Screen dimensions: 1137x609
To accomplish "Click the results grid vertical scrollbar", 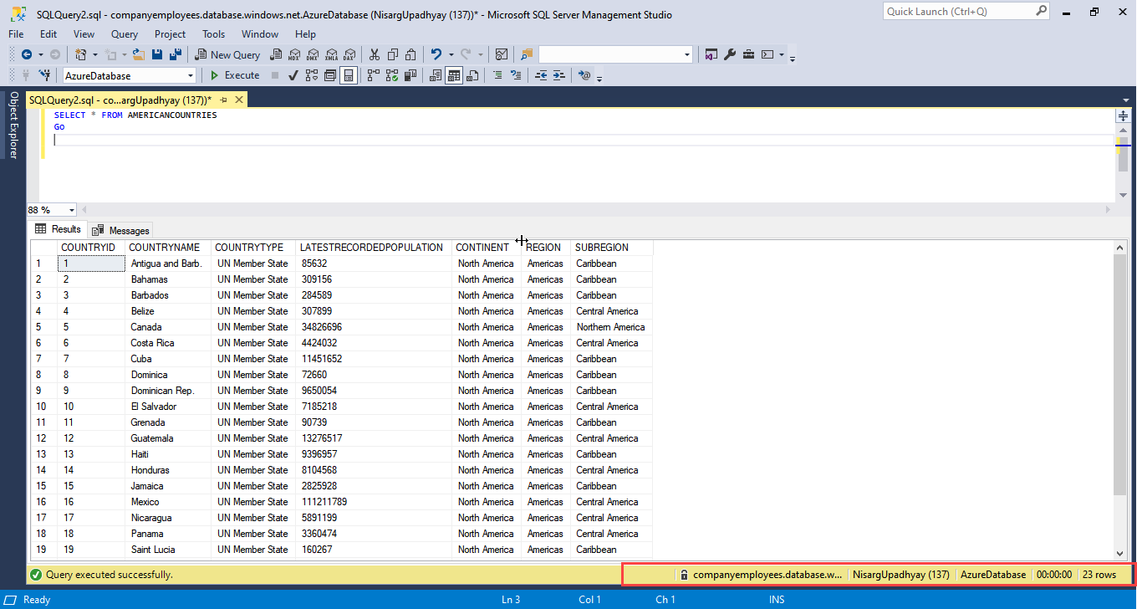I will click(x=1120, y=375).
